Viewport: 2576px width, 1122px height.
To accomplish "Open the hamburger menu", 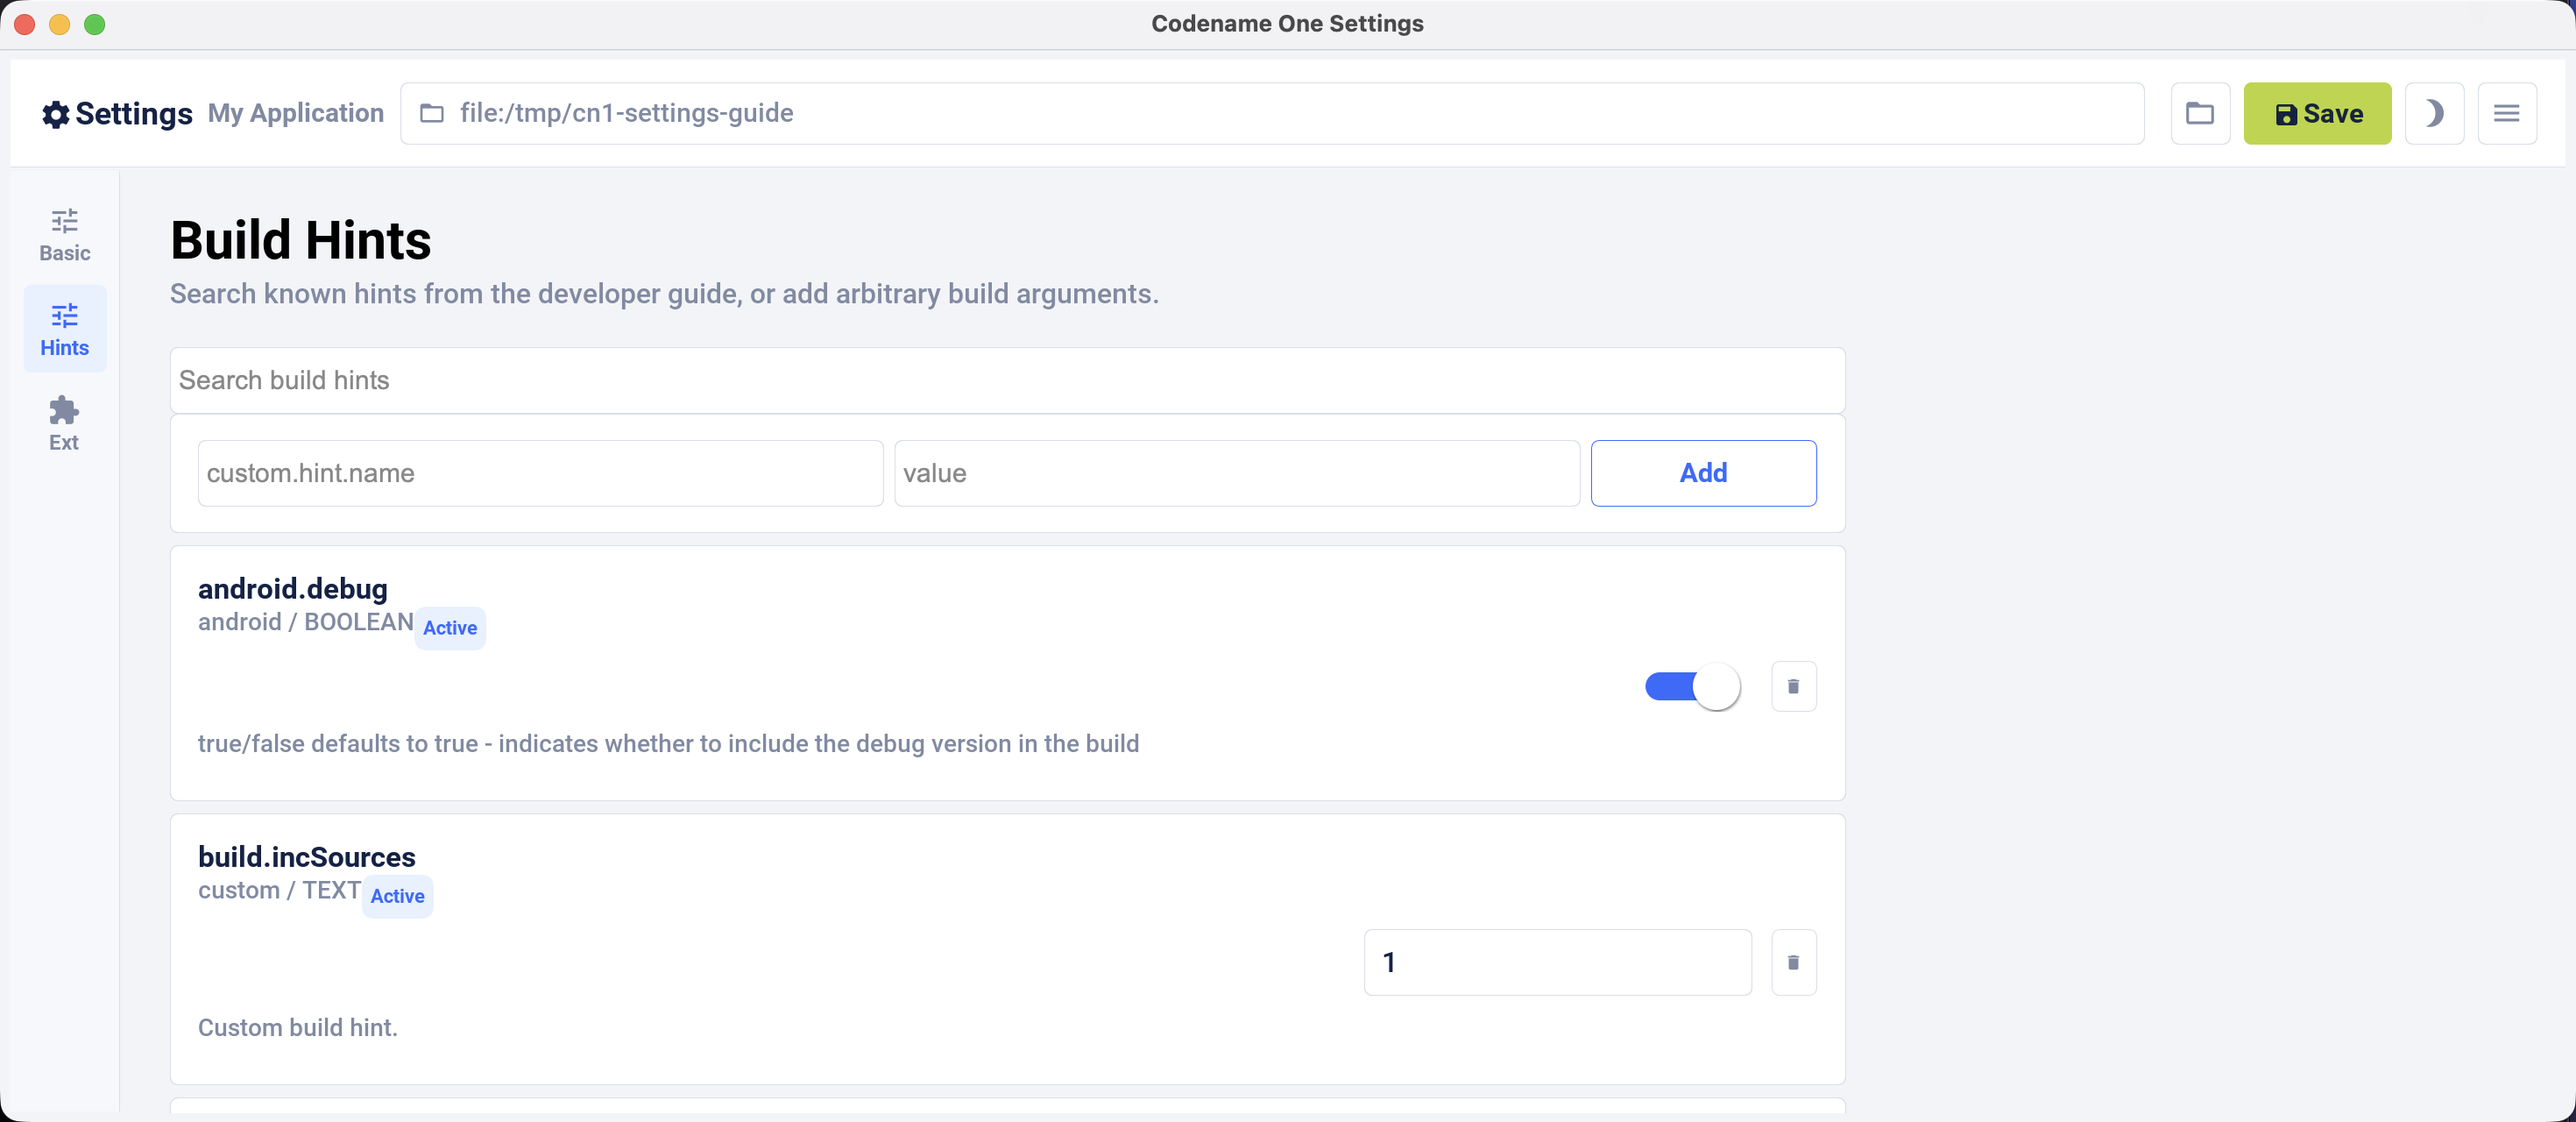I will (x=2506, y=113).
